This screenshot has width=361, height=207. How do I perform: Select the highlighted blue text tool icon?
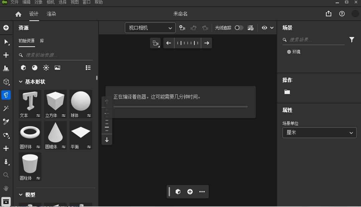click(x=6, y=95)
